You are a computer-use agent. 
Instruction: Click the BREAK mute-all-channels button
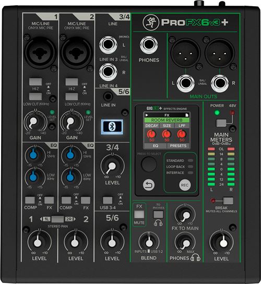228,201
